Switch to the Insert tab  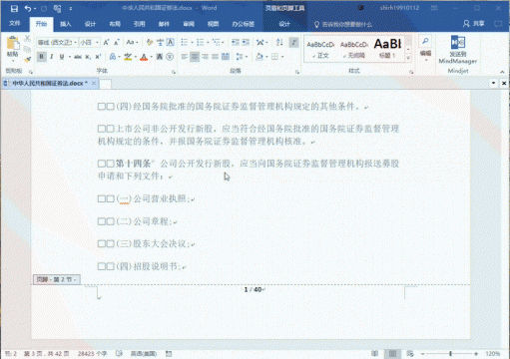coord(66,24)
